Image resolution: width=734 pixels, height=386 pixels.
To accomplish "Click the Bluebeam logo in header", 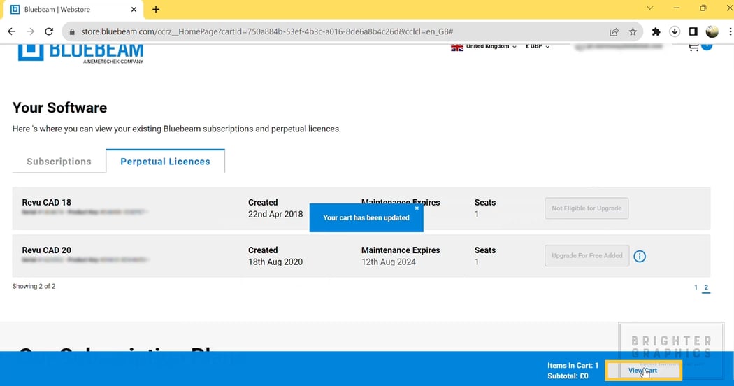I will pyautogui.click(x=80, y=52).
